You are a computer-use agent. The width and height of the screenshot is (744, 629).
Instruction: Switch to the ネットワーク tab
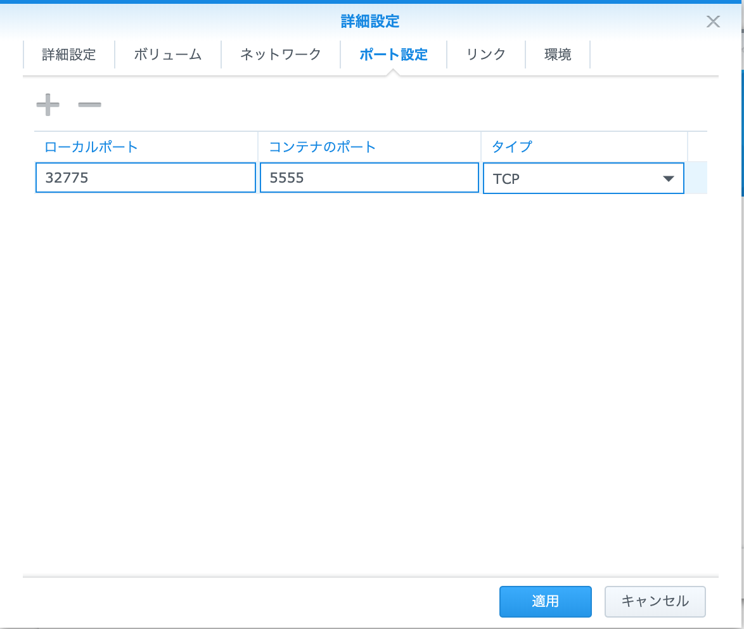coord(281,55)
